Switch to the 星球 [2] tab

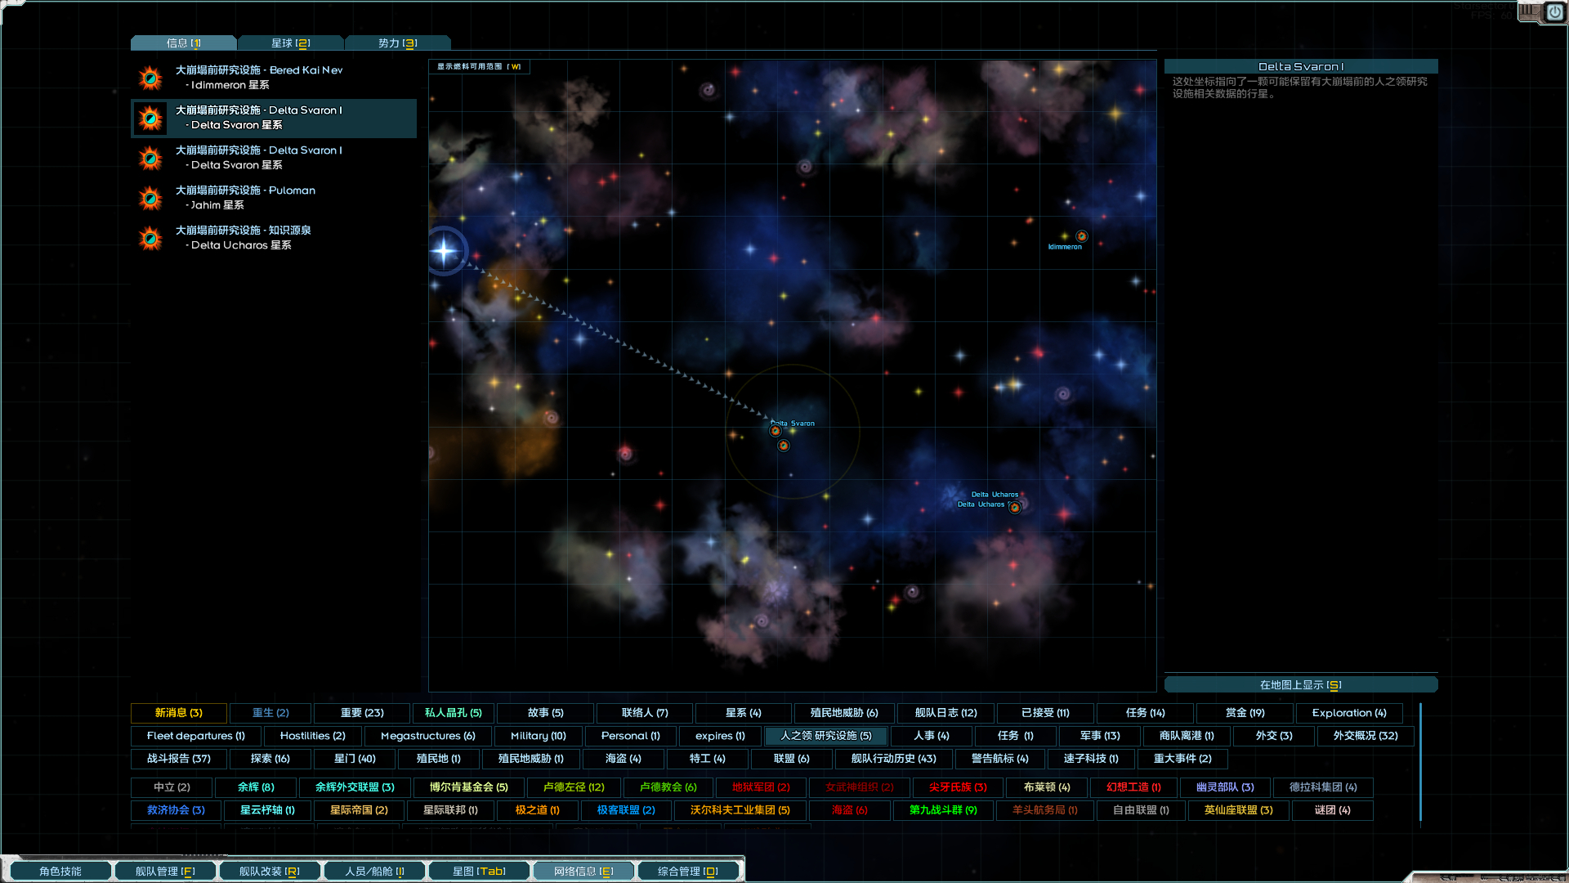(290, 43)
